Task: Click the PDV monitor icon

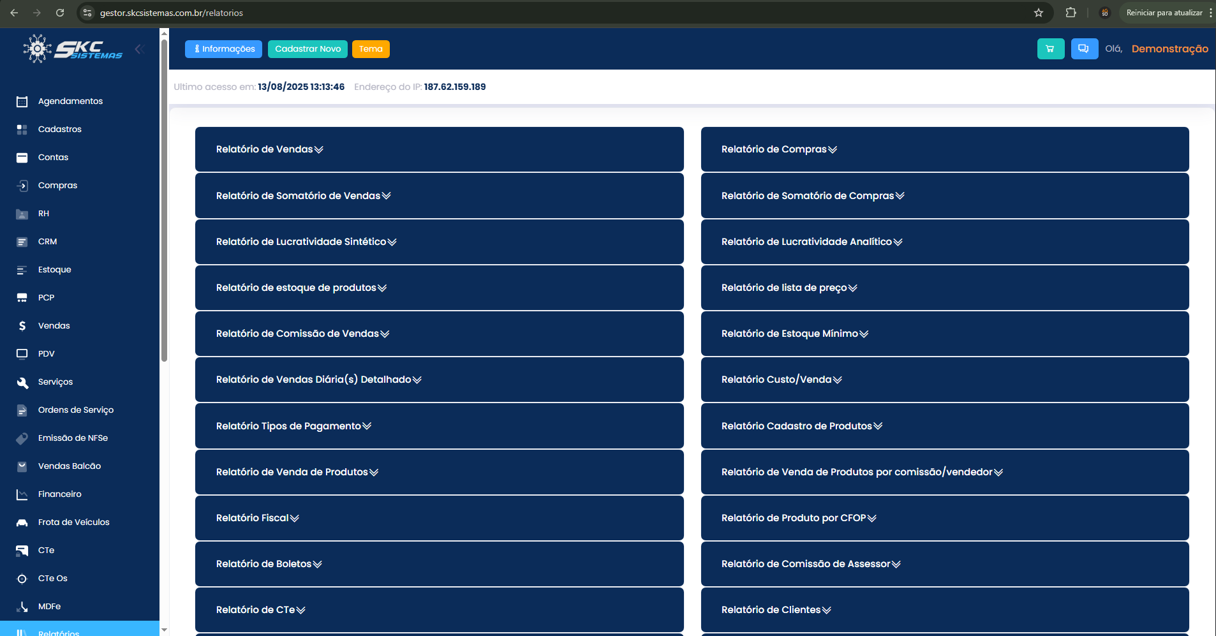Action: coord(22,354)
